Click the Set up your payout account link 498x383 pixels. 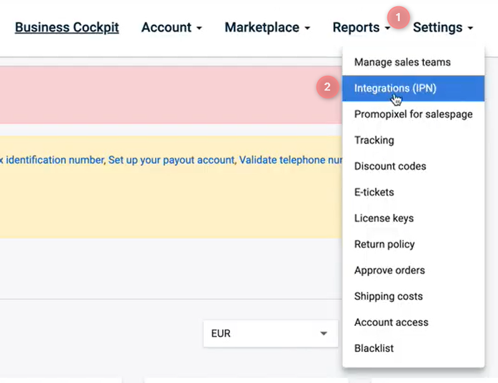tap(172, 160)
